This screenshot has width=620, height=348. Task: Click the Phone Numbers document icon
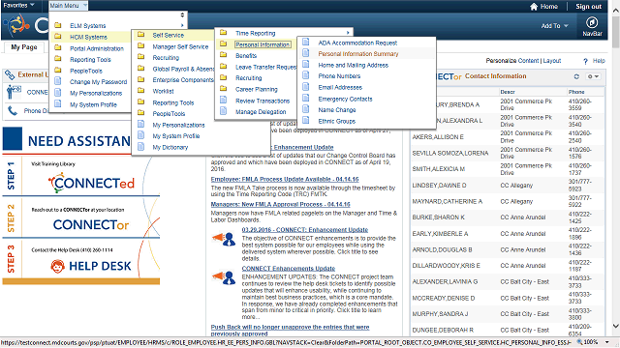306,75
